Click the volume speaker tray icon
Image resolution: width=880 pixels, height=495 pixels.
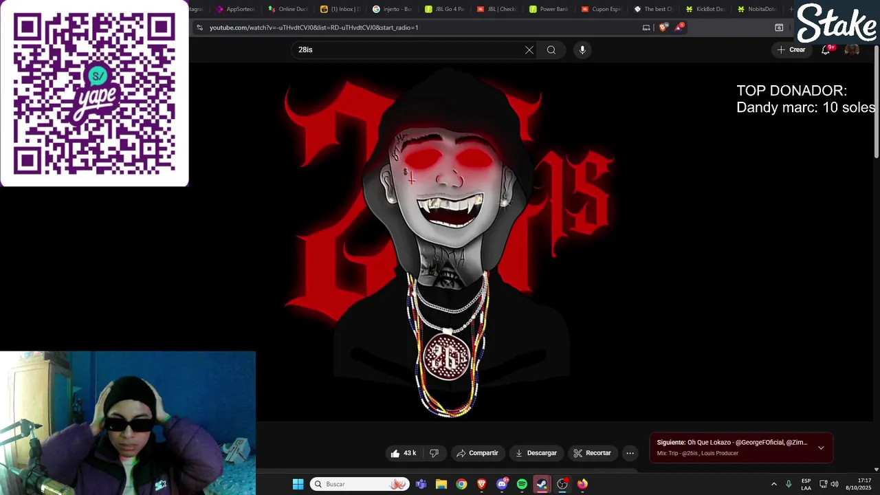[x=835, y=484]
